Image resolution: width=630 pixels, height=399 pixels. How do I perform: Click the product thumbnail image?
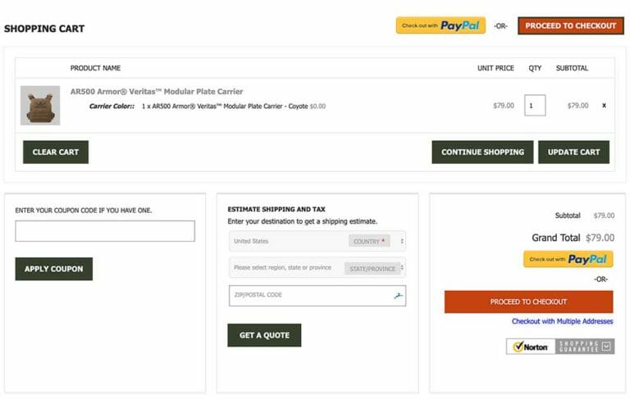40,106
